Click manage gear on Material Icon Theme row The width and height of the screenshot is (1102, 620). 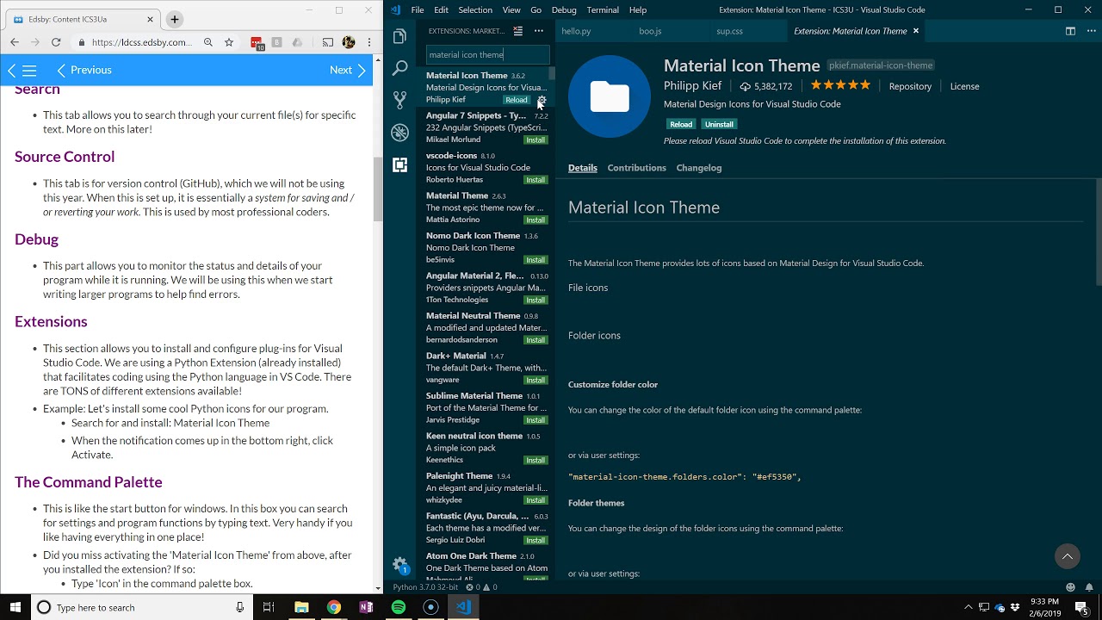542,100
